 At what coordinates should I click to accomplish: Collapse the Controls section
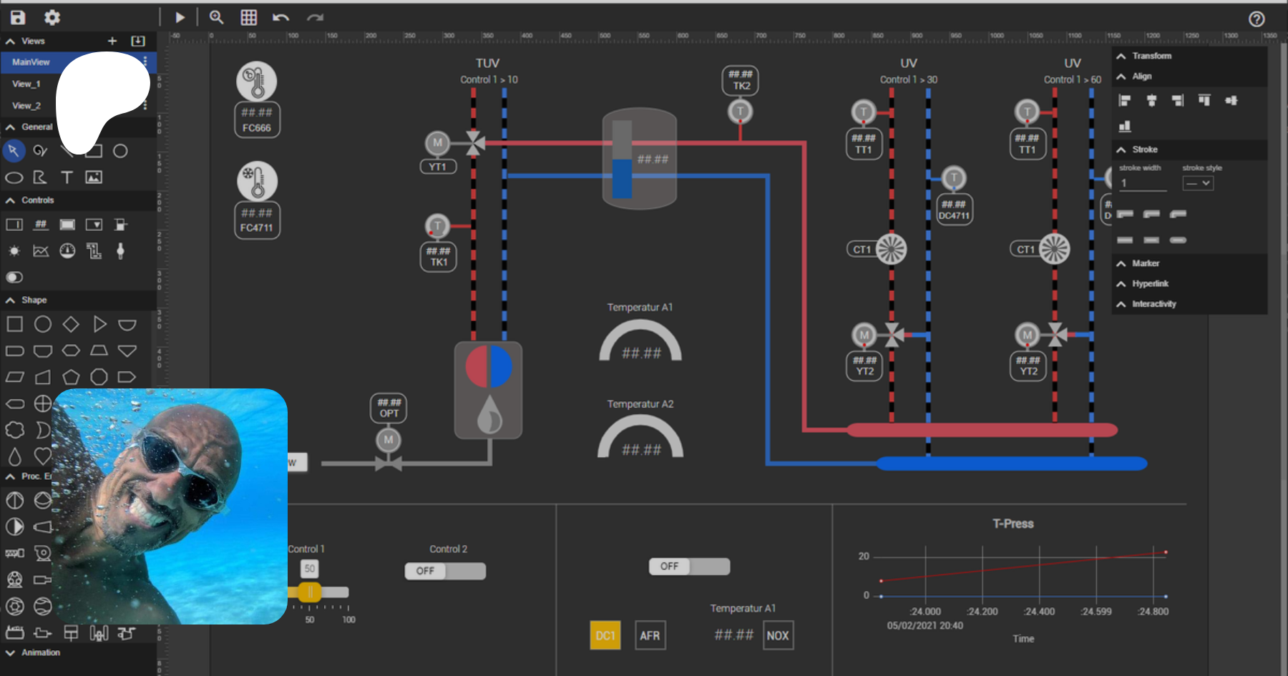click(11, 200)
